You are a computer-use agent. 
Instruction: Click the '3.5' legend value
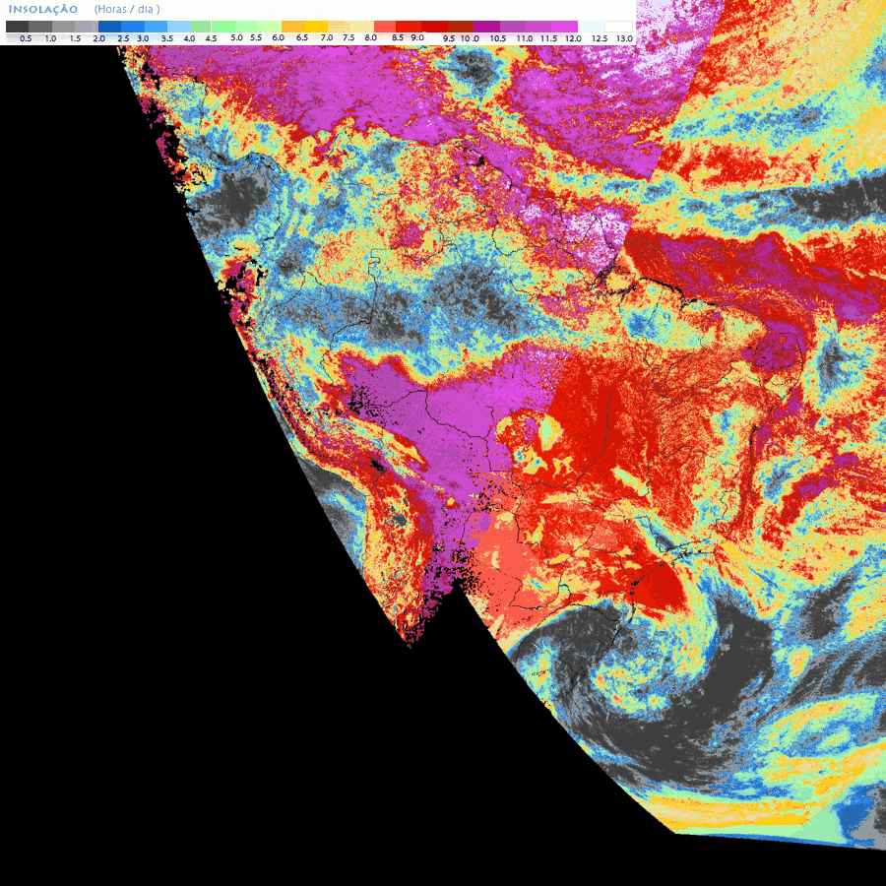point(167,39)
